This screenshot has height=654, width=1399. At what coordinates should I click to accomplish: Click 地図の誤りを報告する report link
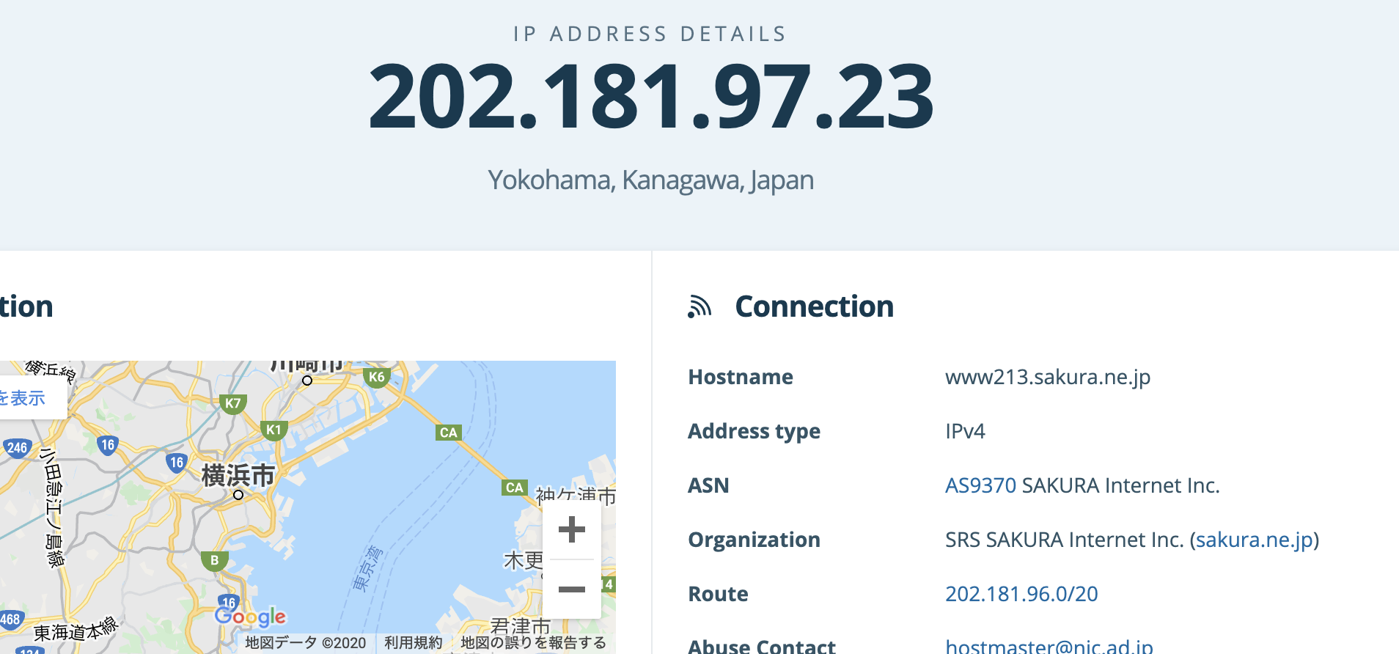pyautogui.click(x=533, y=643)
